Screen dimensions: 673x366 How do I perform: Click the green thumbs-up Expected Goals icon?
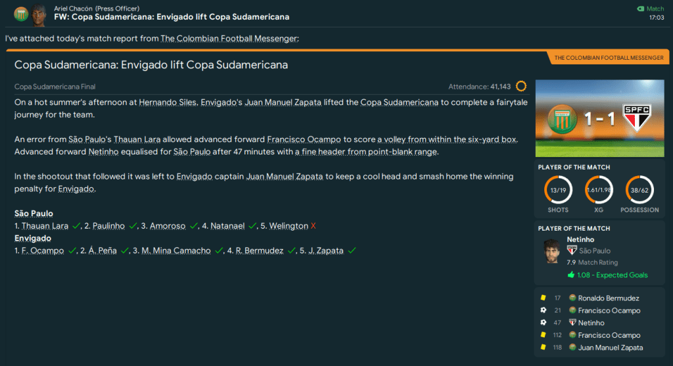pos(570,275)
